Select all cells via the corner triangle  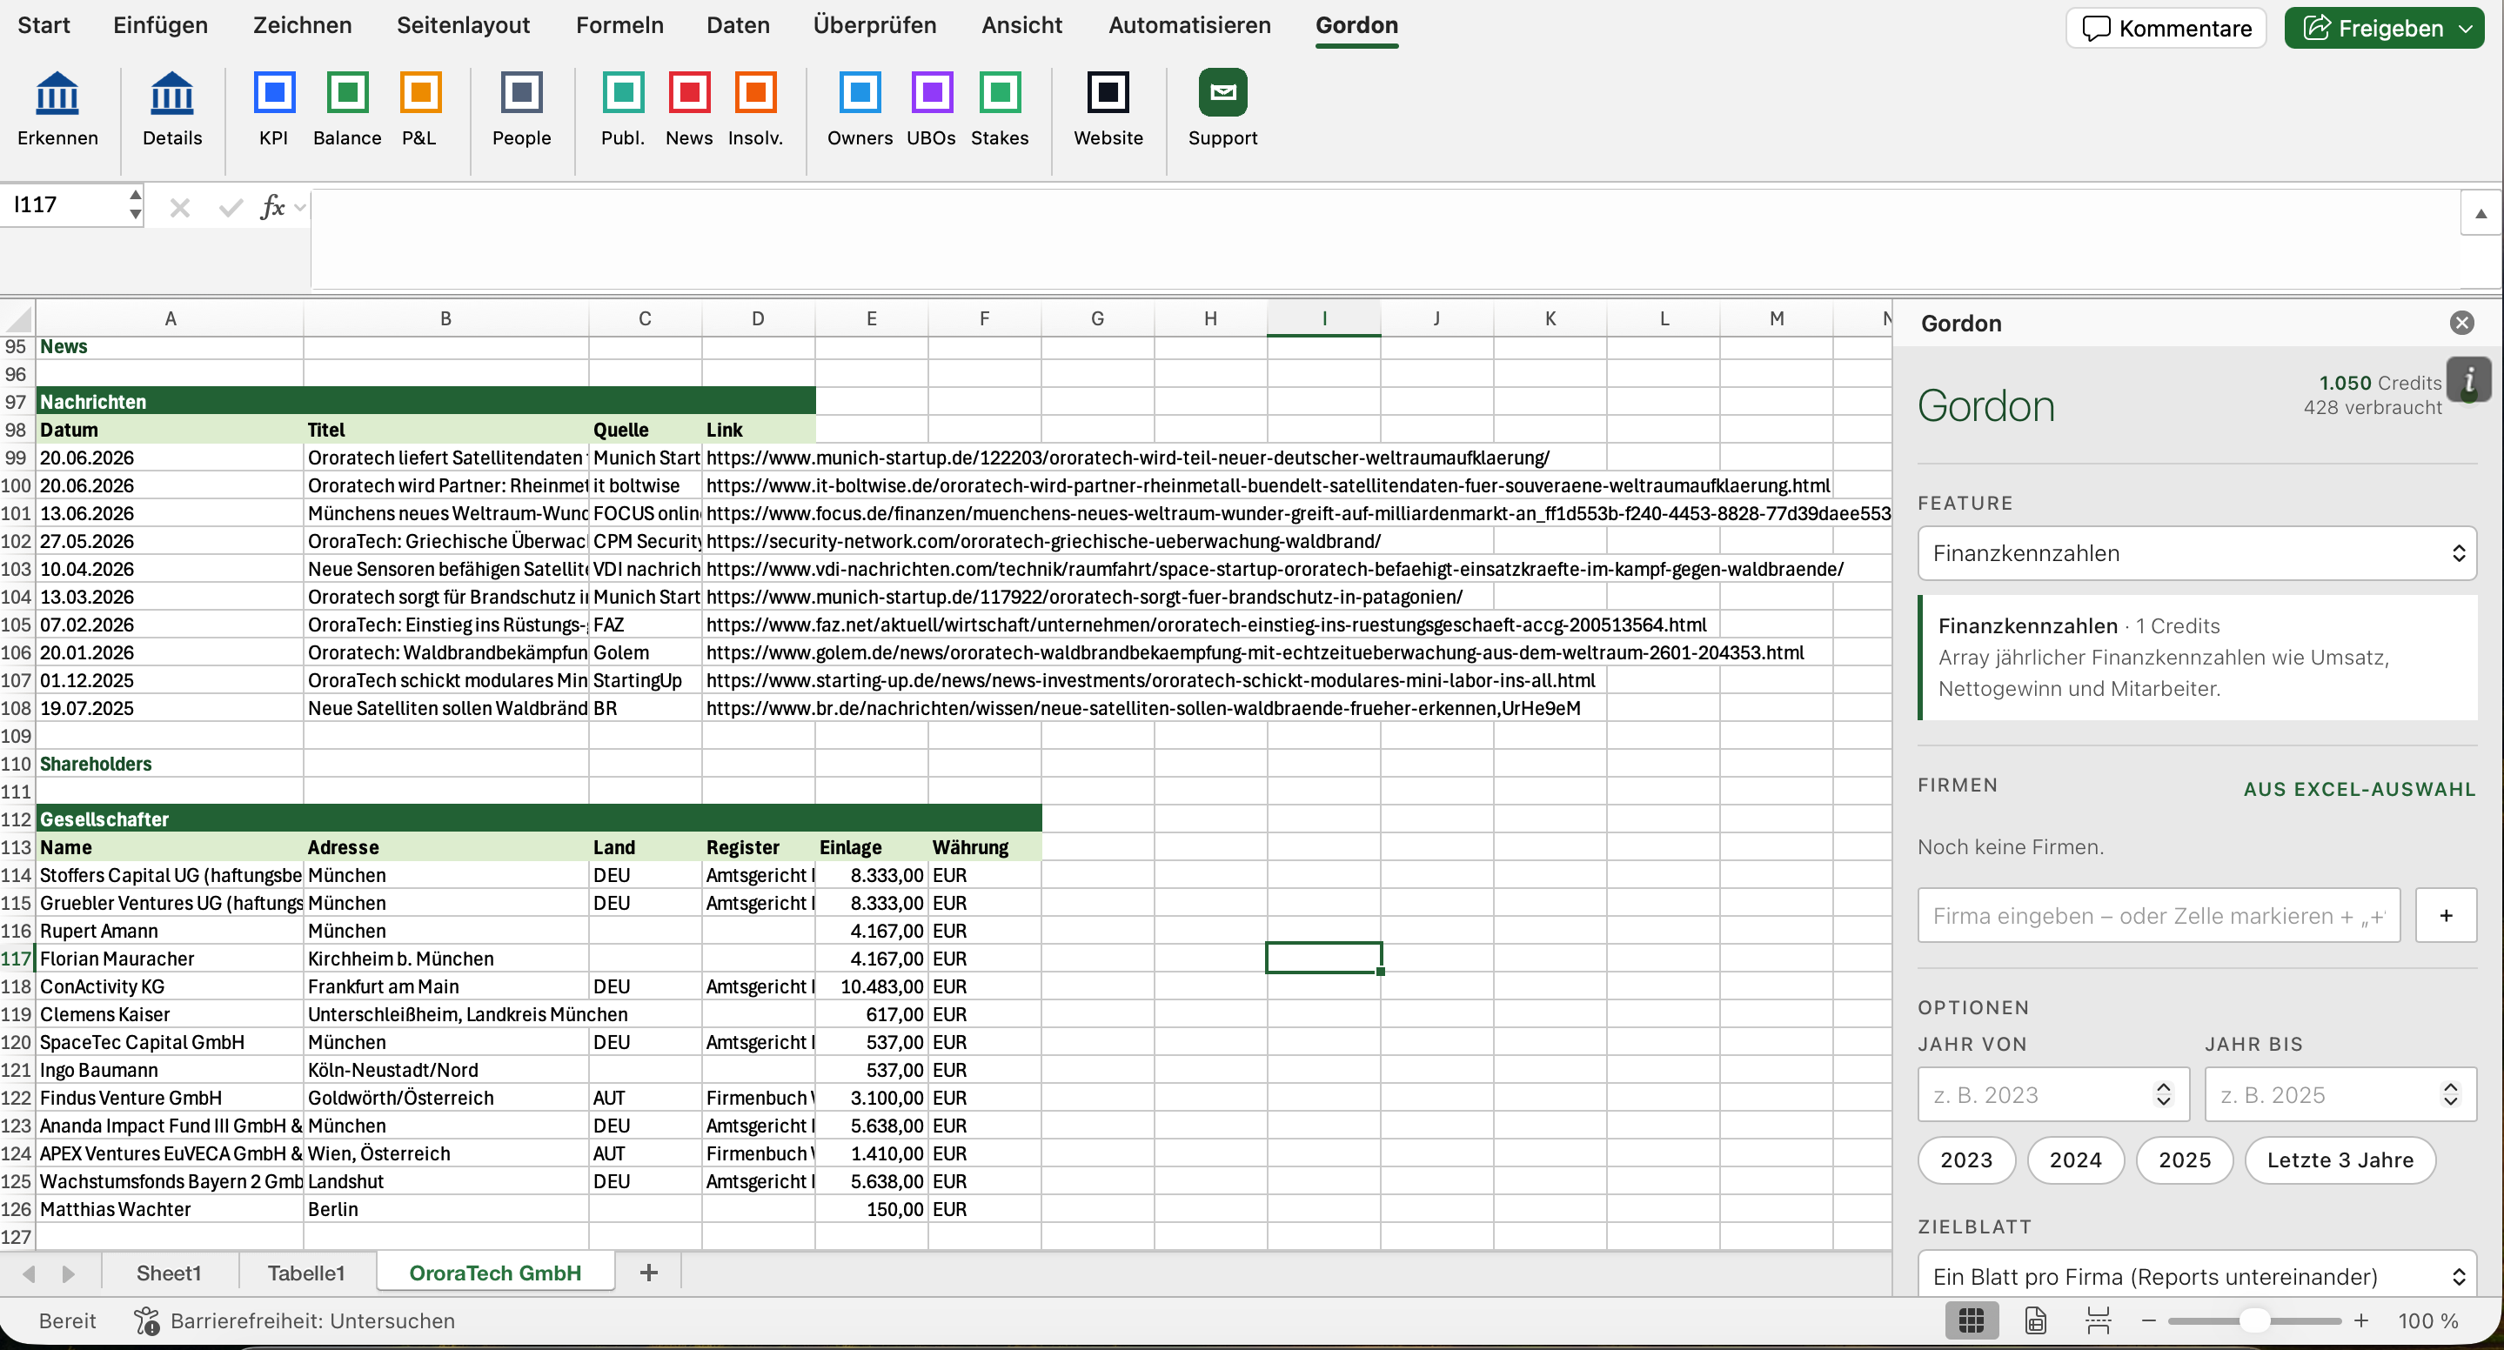(x=17, y=318)
